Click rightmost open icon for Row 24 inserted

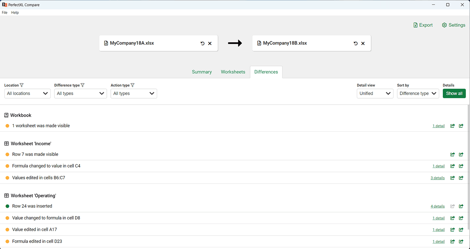click(461, 206)
